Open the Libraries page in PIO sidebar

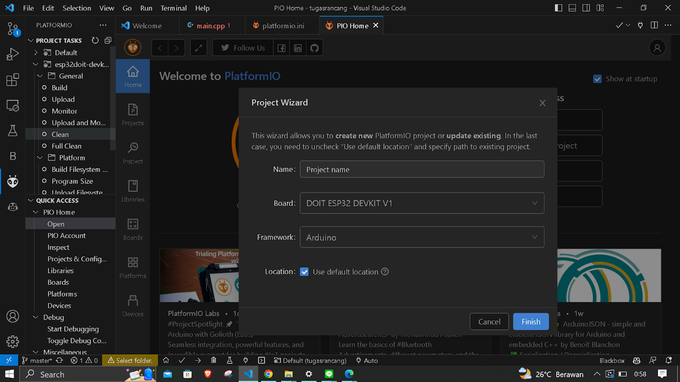(133, 191)
